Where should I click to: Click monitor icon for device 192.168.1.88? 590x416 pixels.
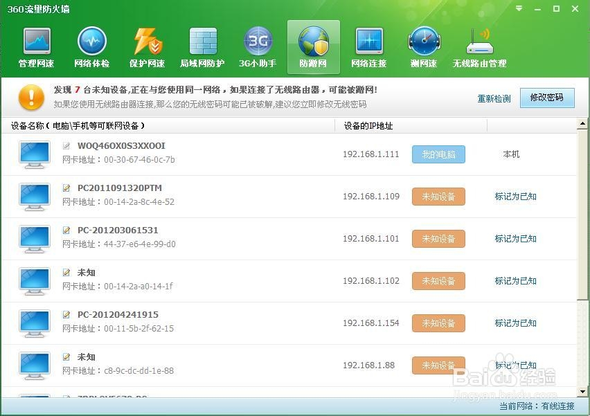pos(35,365)
